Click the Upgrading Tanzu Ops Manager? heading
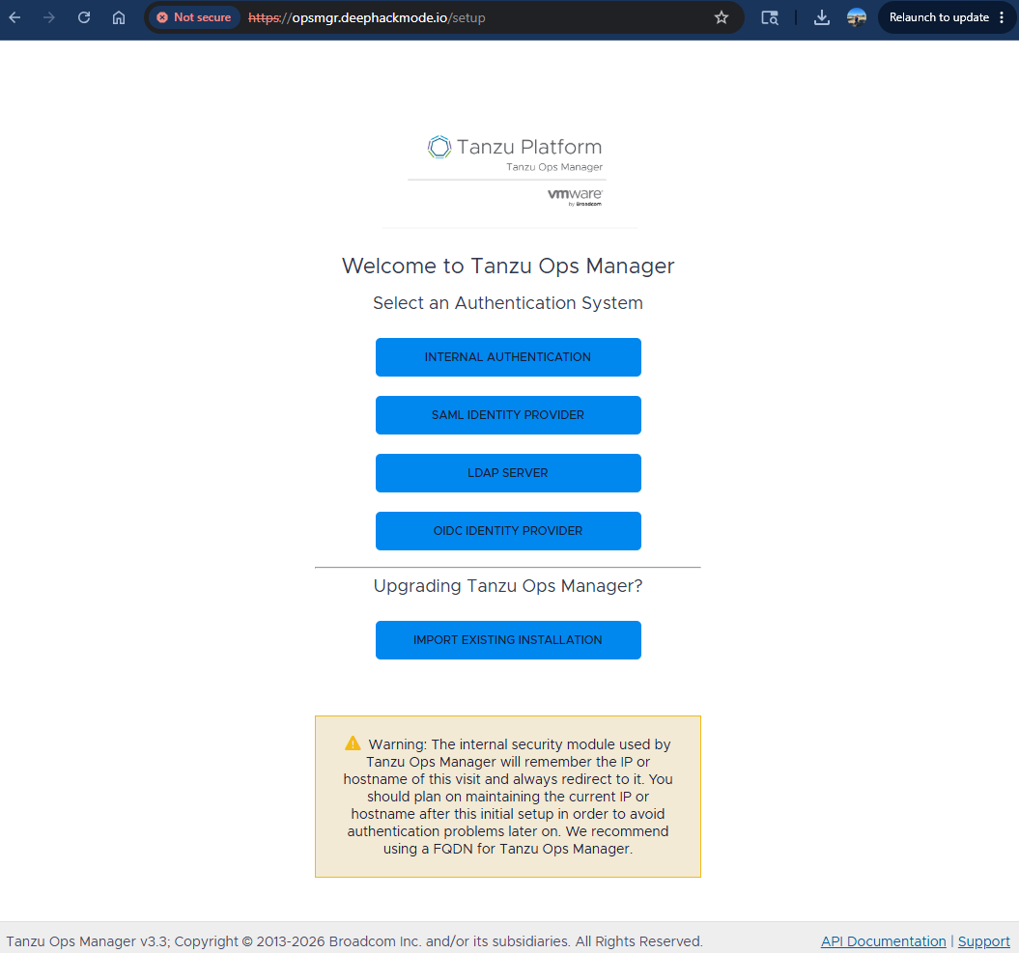1019x953 pixels. 508,586
